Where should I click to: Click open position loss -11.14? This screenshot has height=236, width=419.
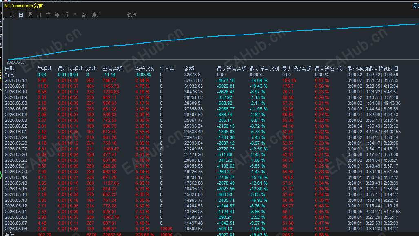pyautogui.click(x=109, y=75)
